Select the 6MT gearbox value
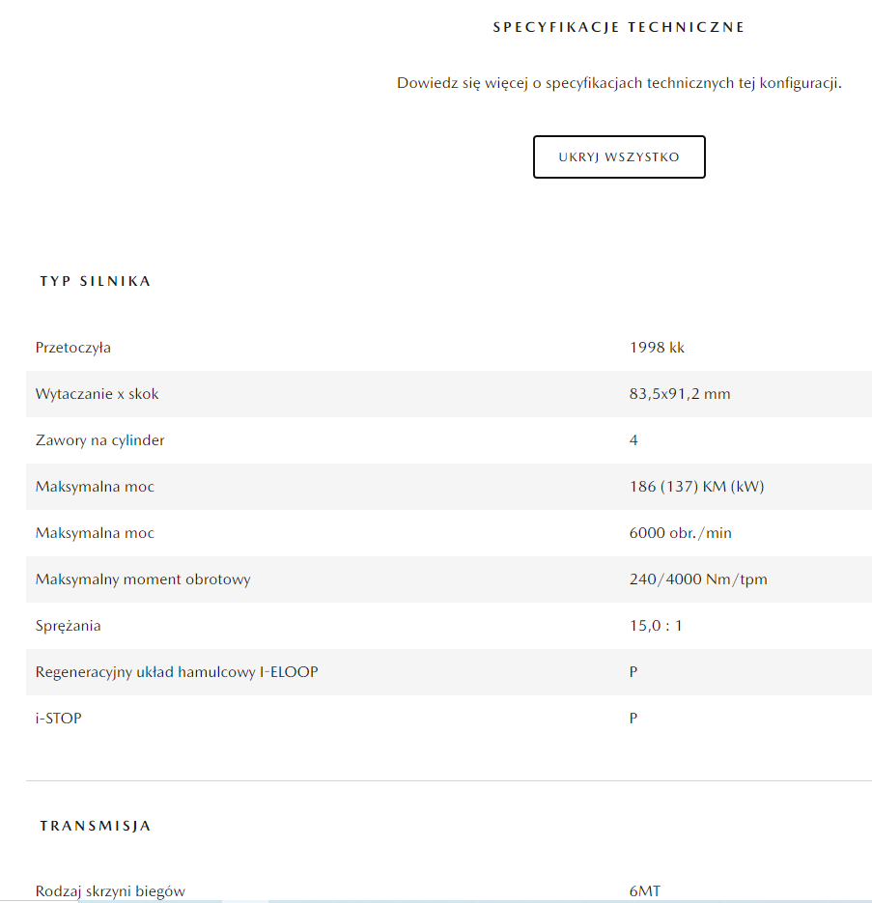872x903 pixels. click(645, 890)
